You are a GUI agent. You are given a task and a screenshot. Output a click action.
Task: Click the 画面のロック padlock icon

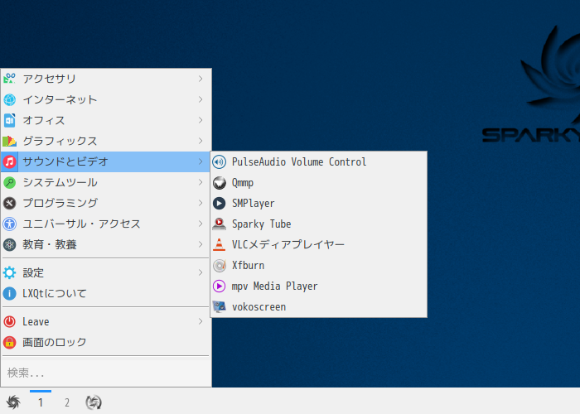(10, 342)
